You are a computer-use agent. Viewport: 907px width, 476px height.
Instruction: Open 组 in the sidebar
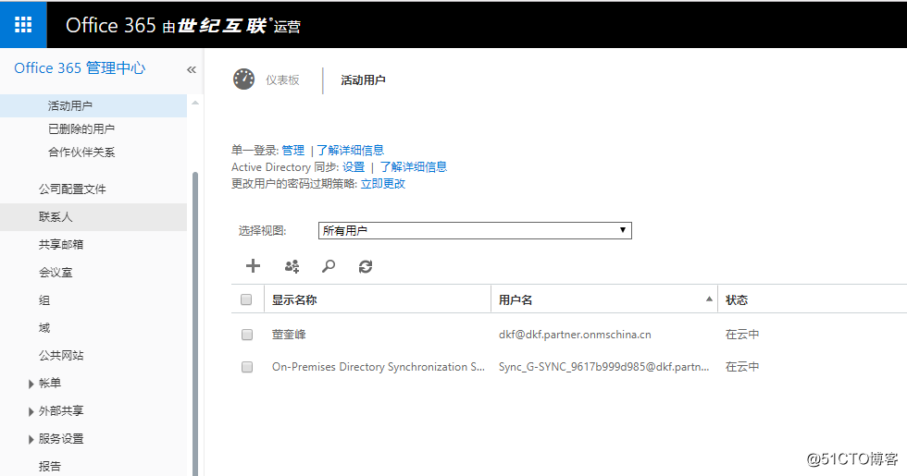(x=44, y=299)
